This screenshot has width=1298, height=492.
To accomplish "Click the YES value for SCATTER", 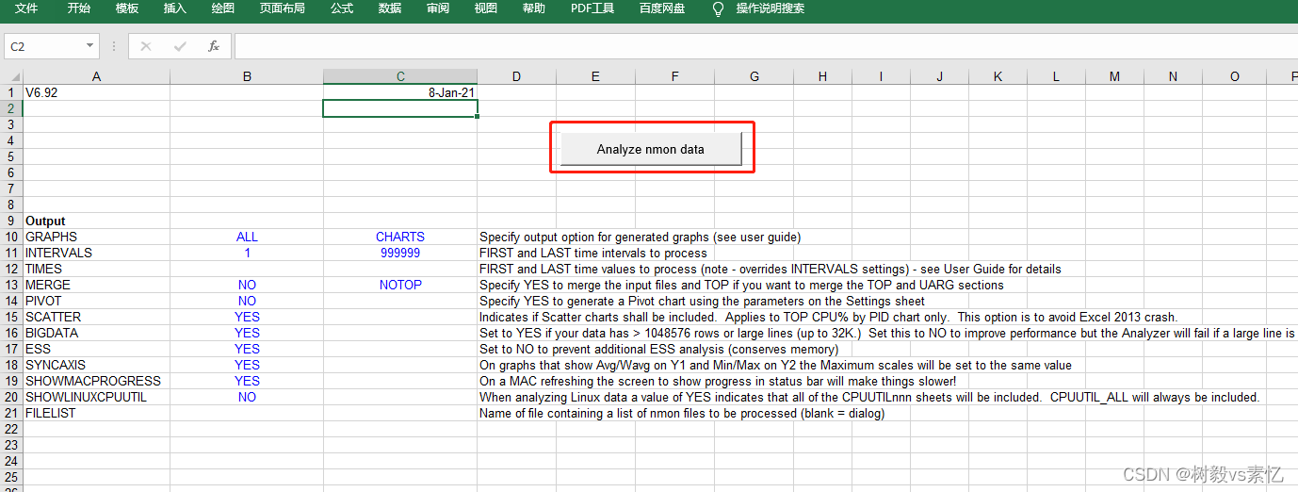I will [247, 317].
